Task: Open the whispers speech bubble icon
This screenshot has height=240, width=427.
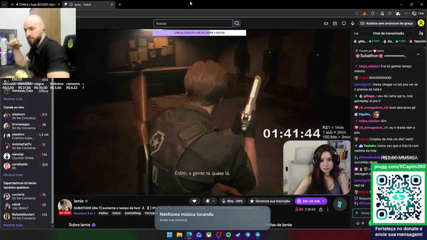Action: pos(344,23)
